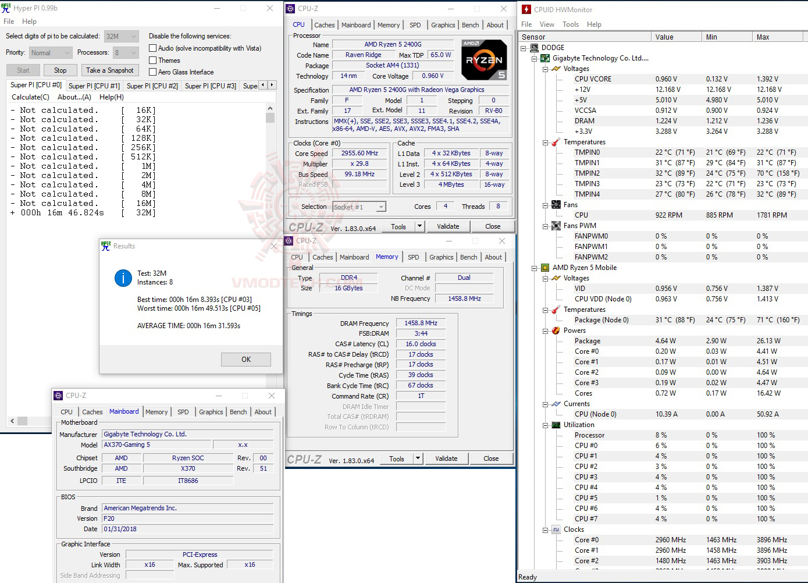
Task: Collapse the AMD Ryzen 5 Mobile node
Action: pos(534,268)
